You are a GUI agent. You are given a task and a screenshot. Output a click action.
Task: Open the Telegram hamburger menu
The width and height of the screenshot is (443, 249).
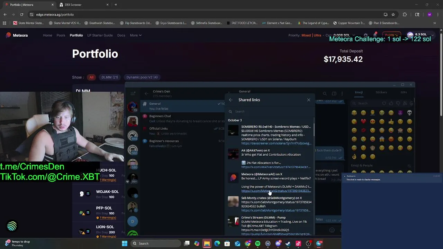click(x=133, y=93)
